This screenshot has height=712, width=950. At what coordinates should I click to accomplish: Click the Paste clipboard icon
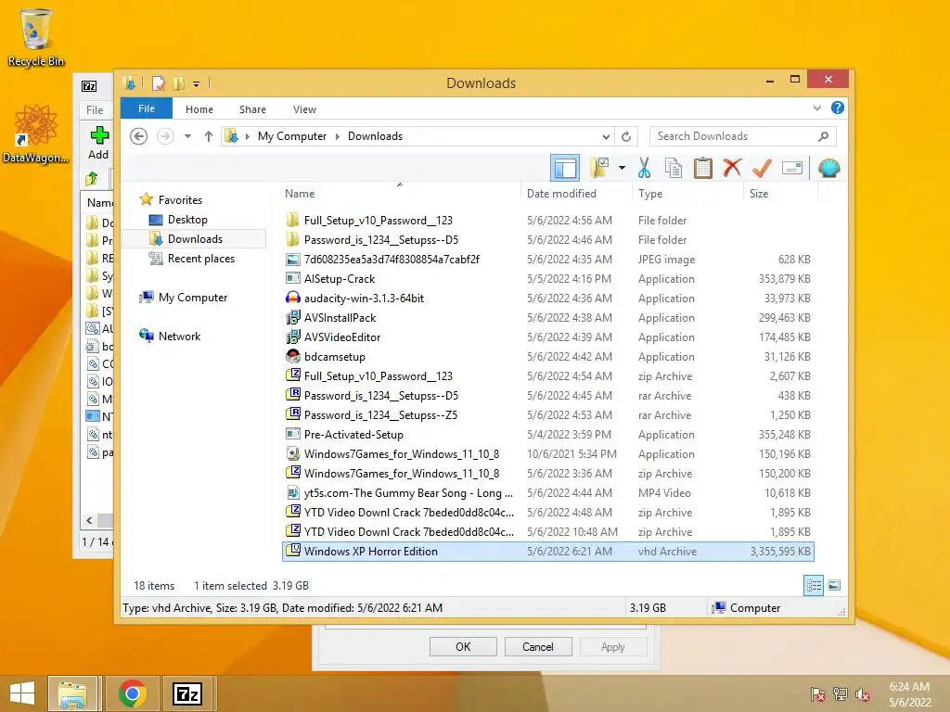coord(703,168)
